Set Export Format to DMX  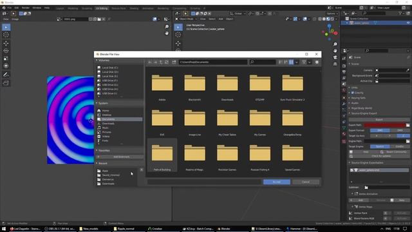pos(400,130)
